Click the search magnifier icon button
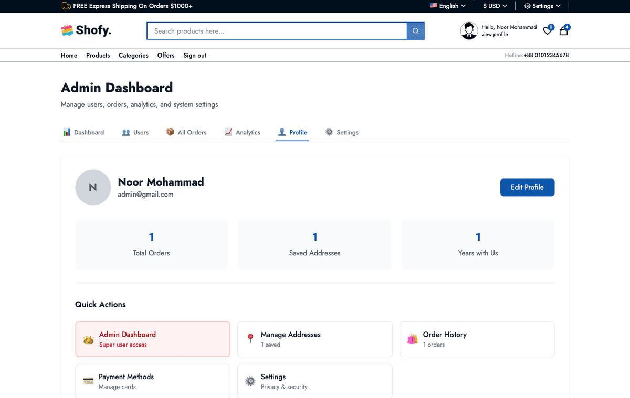Image resolution: width=630 pixels, height=398 pixels. point(415,31)
